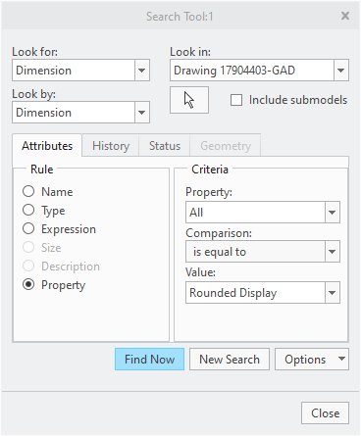361x436 pixels.
Task: Select the Name rule radio button
Action: pos(28,191)
